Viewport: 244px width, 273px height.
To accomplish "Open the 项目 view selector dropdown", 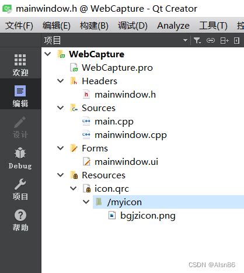I will tap(185, 40).
